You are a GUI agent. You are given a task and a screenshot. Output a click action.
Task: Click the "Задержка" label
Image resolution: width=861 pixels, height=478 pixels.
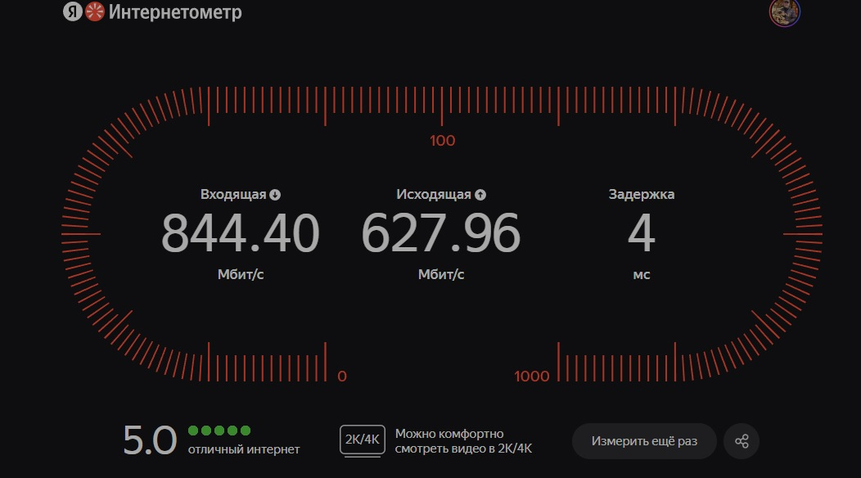pyautogui.click(x=641, y=195)
